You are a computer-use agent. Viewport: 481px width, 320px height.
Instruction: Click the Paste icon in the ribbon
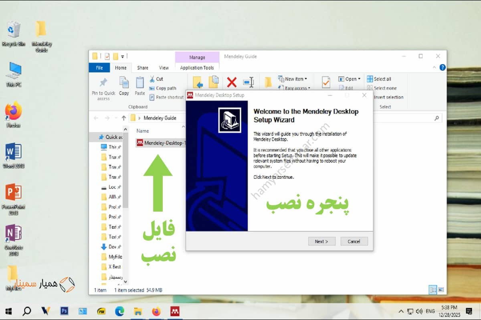[139, 82]
